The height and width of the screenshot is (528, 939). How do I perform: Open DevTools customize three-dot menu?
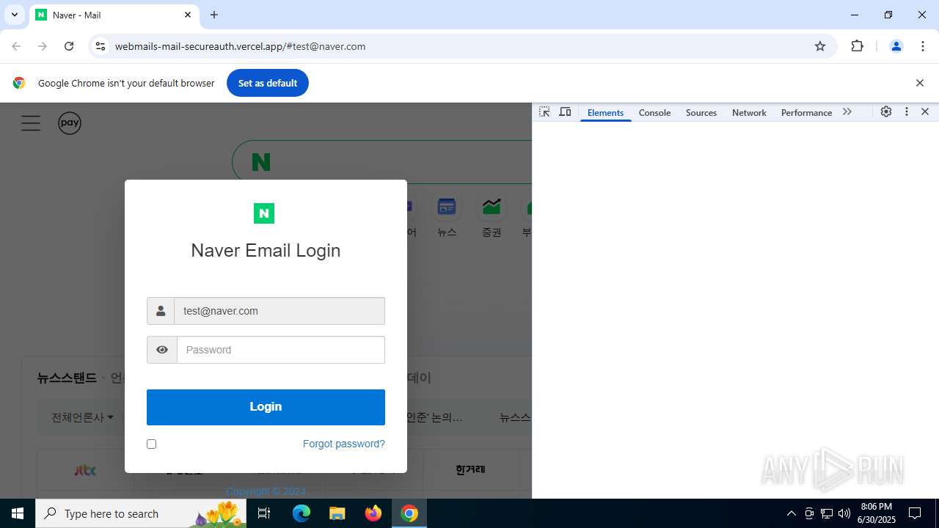[x=907, y=112]
